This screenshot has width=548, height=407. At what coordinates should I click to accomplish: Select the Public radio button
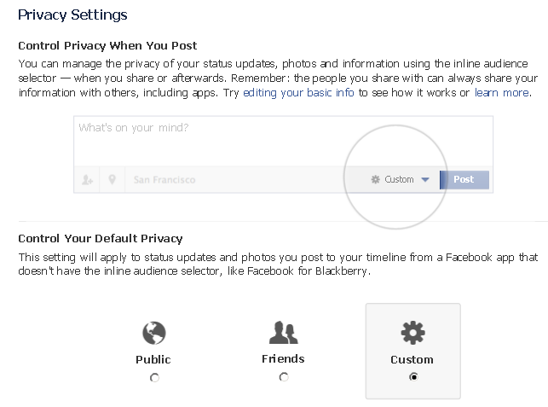pos(154,378)
